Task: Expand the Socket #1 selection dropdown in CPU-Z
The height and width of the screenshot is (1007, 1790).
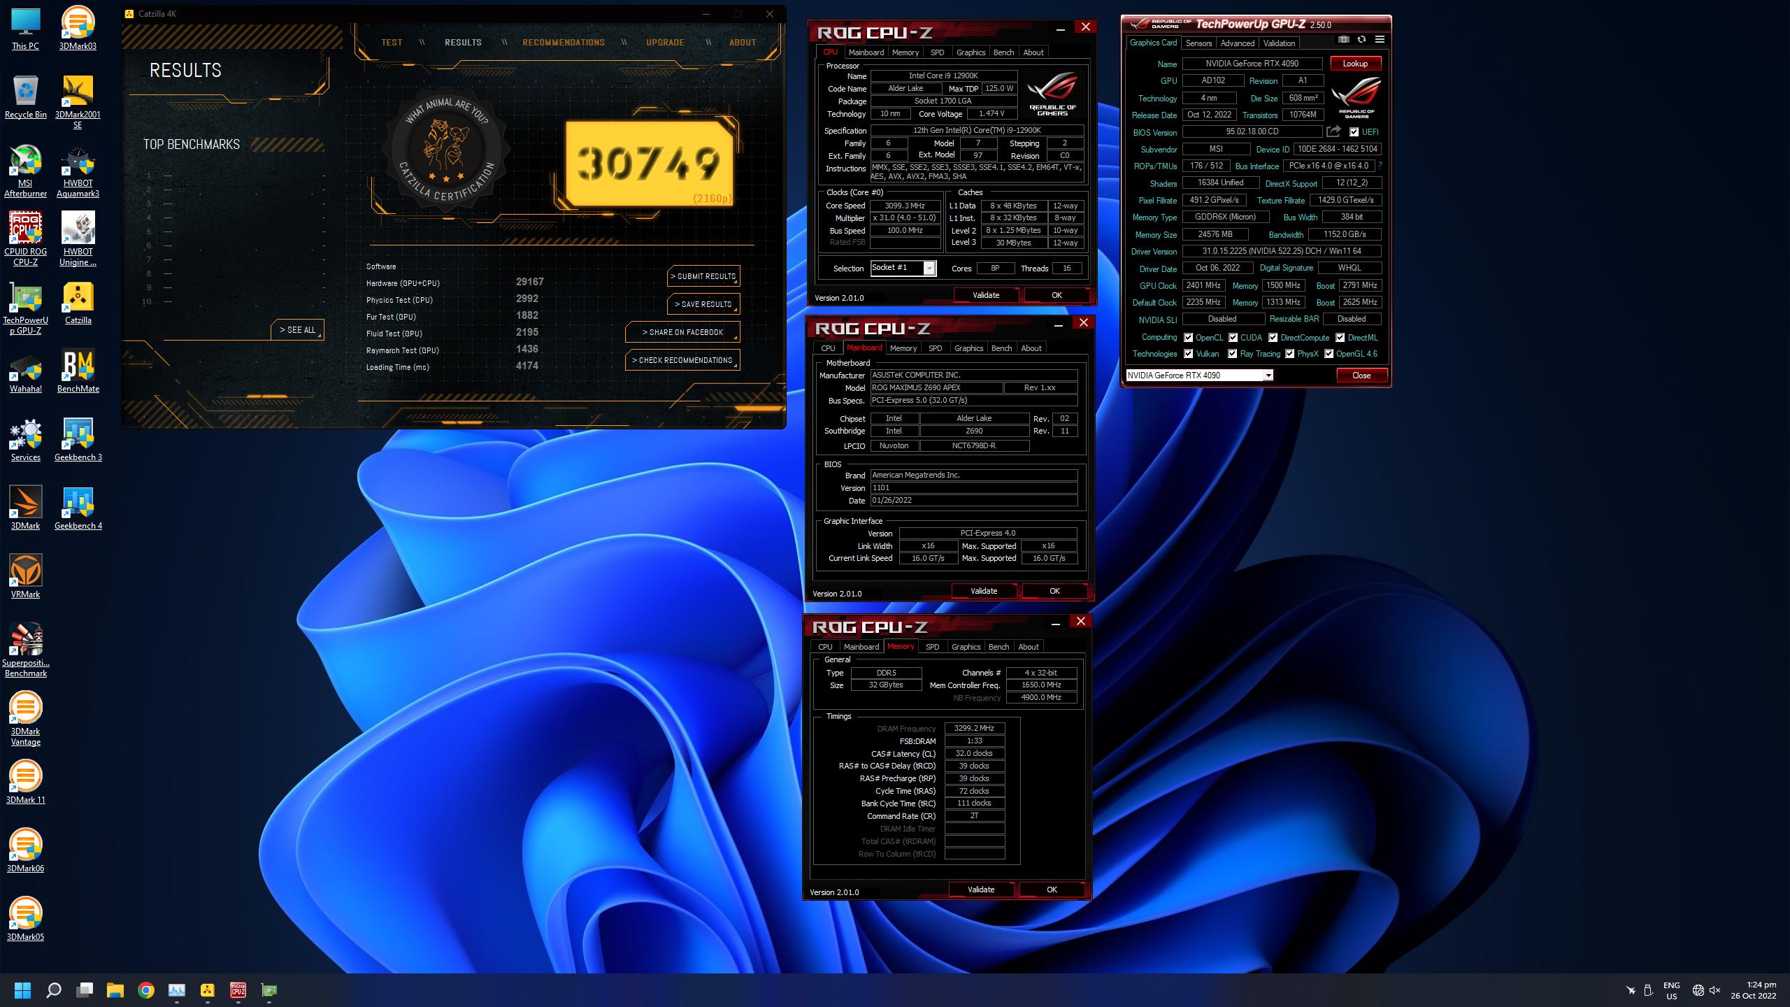Action: point(929,269)
